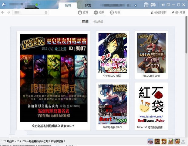Open the fifth dark-framed game icon
This screenshot has width=188, height=146.
177,141
